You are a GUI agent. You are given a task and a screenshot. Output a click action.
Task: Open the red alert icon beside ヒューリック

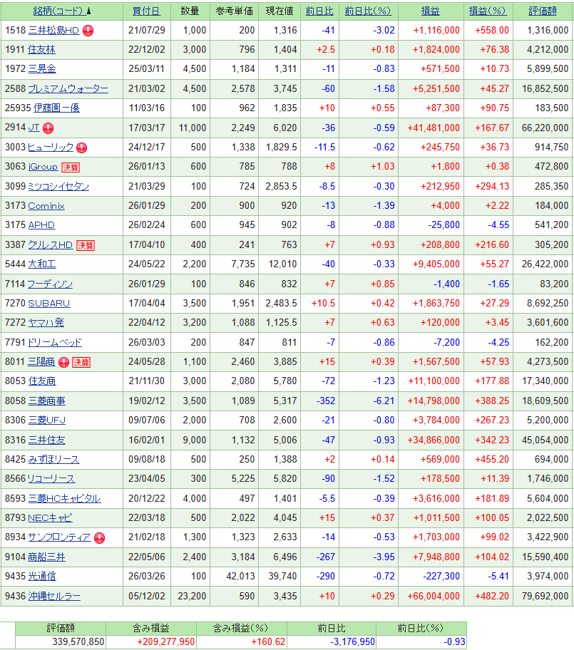pos(81,148)
